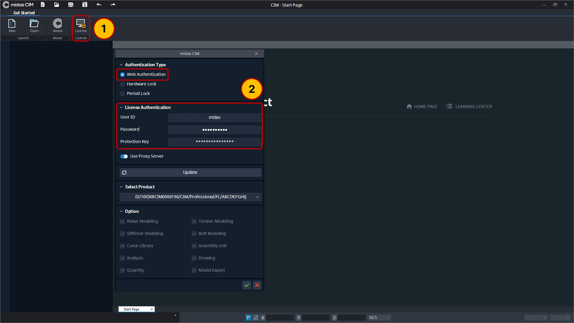Screen dimensions: 574x323
Task: Click the snap point icon in status bar
Action: coord(249,318)
